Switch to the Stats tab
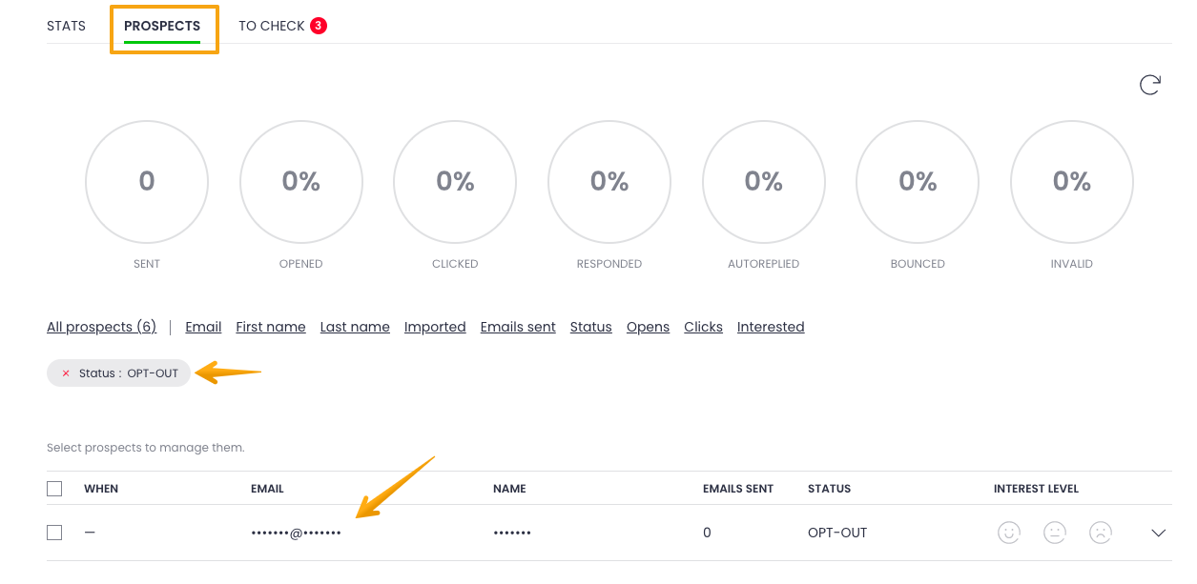The height and width of the screenshot is (584, 1197). coord(66,26)
